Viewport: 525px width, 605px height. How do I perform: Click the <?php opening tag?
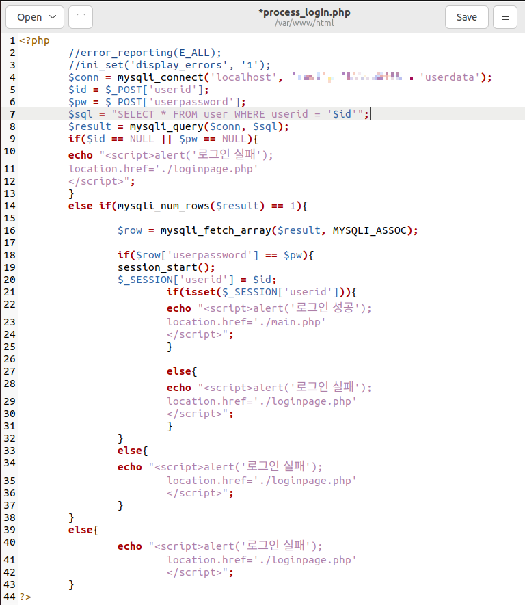point(34,40)
